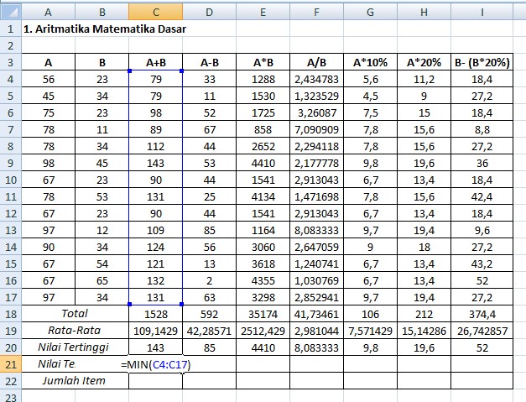Select cell with value 2,434783
This screenshot has height=402, width=526.
[x=316, y=79]
